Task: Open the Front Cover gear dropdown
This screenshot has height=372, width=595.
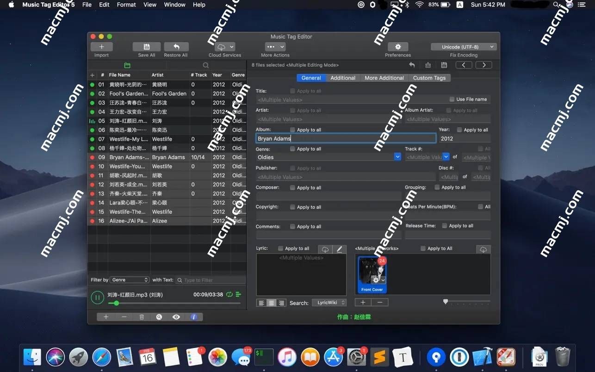Action: (378, 280)
